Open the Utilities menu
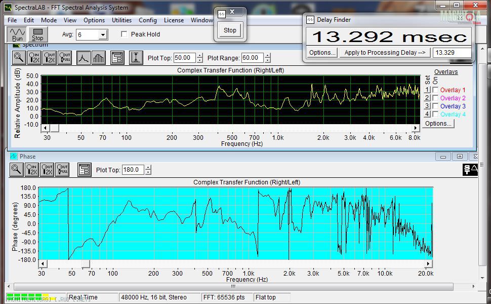The height and width of the screenshot is (304, 491). click(122, 20)
